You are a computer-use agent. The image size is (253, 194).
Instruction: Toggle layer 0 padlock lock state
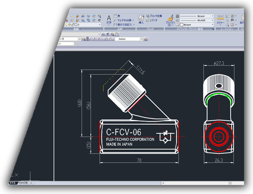[x=73, y=25]
